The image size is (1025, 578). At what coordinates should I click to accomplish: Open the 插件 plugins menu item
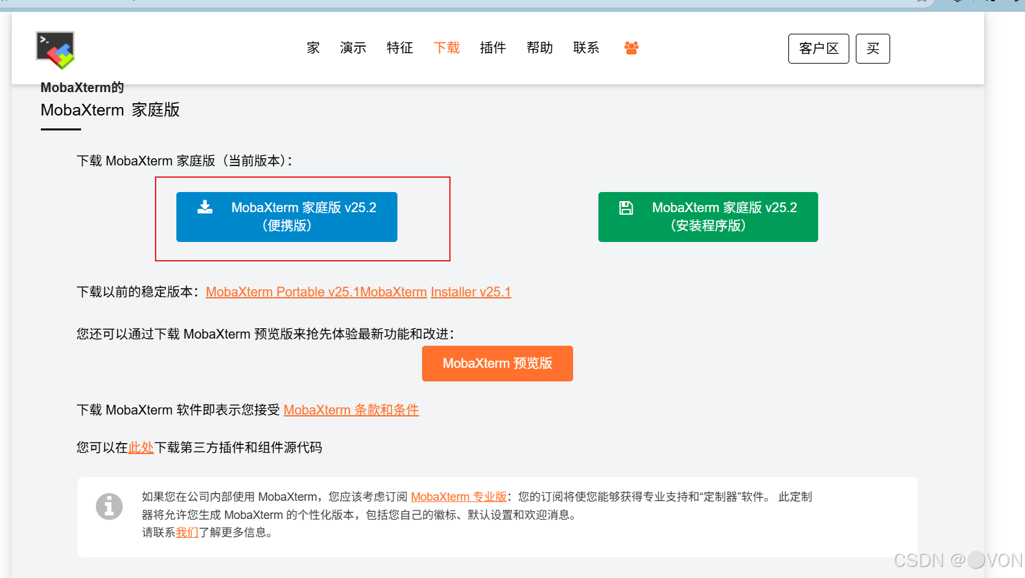coord(493,48)
